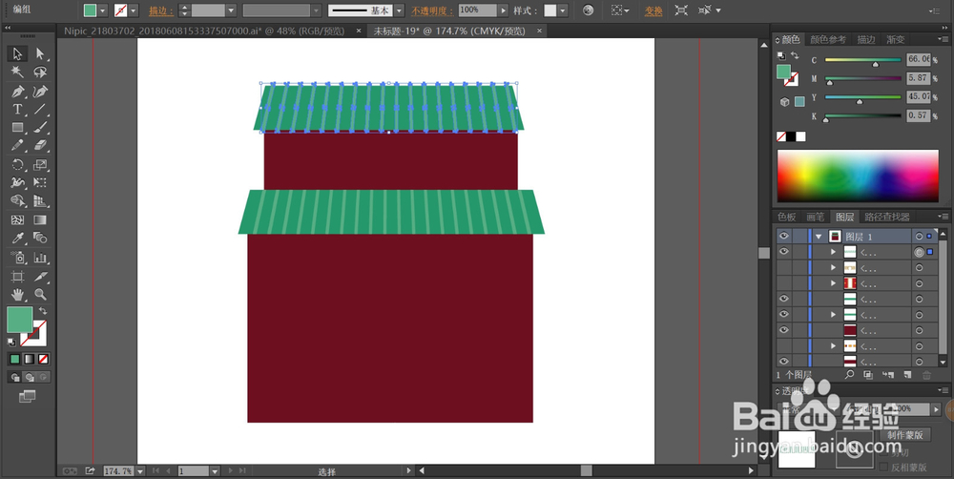
Task: Click the C cyan slider in color panel
Action: click(862, 60)
